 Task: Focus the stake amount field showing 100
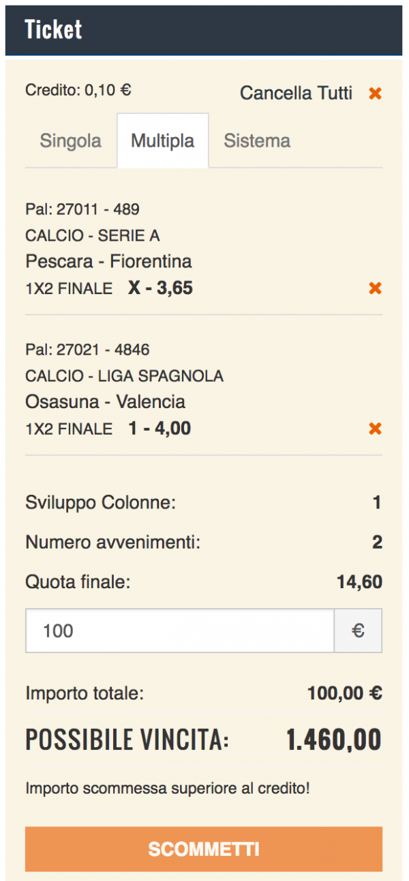[180, 631]
